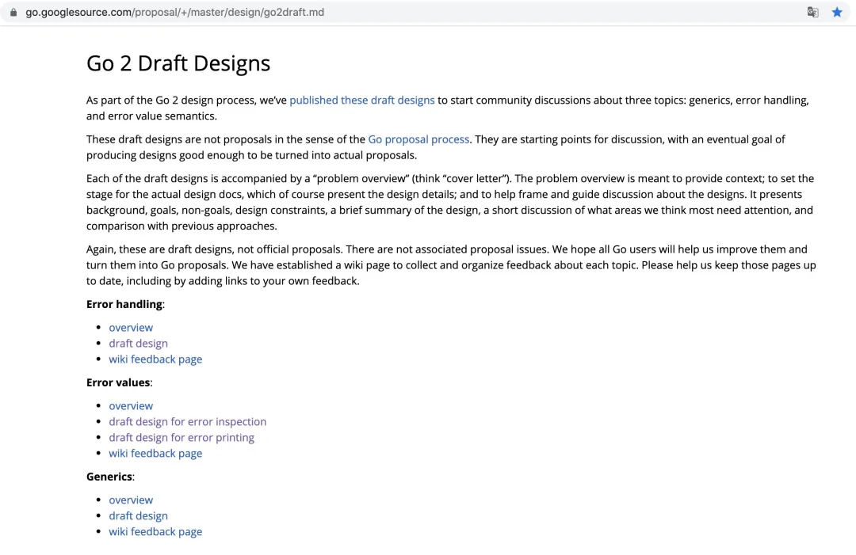Click the translate page icon
Image resolution: width=856 pixels, height=555 pixels.
click(812, 12)
